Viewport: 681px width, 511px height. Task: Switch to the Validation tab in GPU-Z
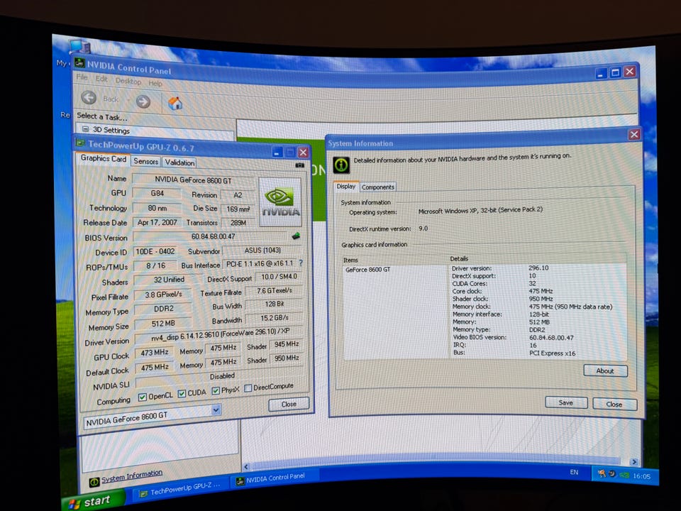tap(179, 163)
